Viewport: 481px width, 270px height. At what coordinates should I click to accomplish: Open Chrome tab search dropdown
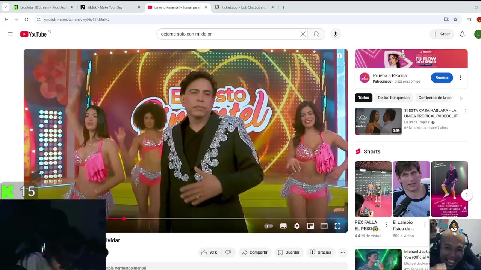coord(5,7)
